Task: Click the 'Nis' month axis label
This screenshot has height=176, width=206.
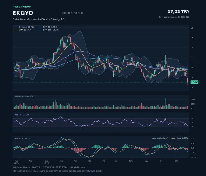Action: pos(90,161)
